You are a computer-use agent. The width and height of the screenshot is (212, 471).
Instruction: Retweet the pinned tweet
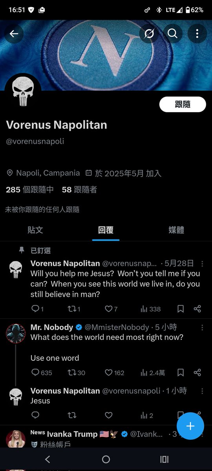coord(74,309)
